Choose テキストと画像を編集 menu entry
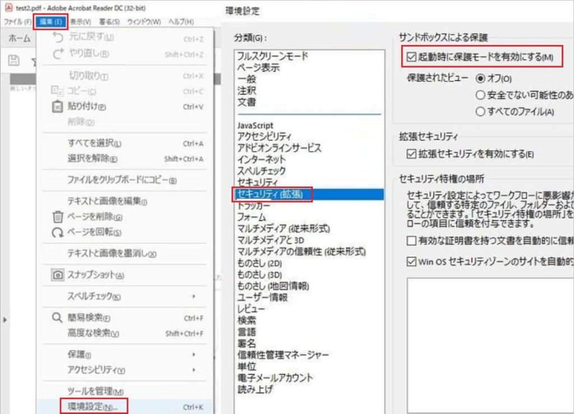 click(x=124, y=201)
